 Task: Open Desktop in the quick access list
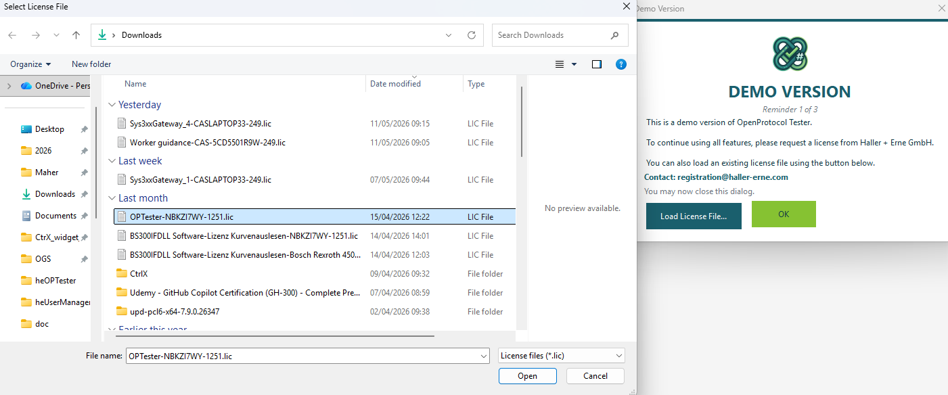coord(49,129)
